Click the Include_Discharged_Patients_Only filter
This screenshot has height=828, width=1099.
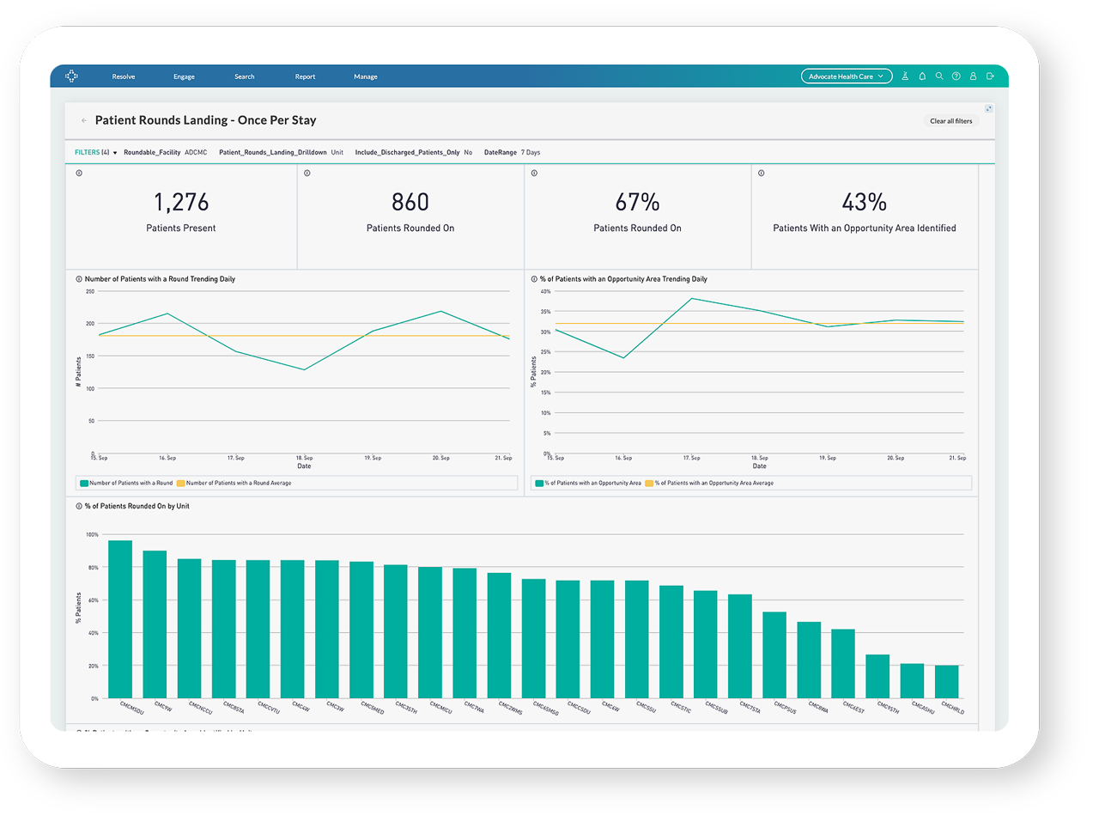[414, 153]
